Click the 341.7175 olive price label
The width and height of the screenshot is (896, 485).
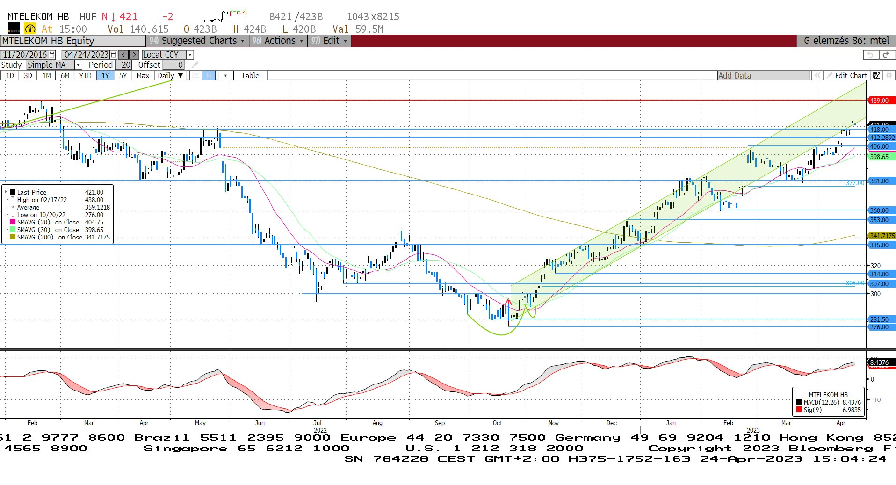point(882,236)
